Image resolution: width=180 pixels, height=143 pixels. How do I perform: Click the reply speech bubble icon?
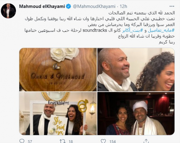point(22,141)
